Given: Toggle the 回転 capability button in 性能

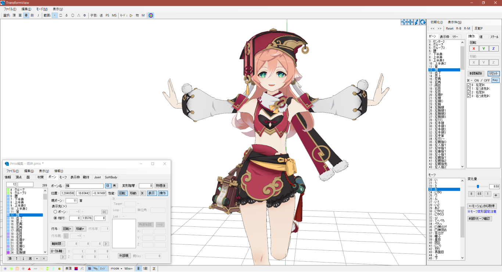Looking at the screenshot, I should click(x=123, y=193).
